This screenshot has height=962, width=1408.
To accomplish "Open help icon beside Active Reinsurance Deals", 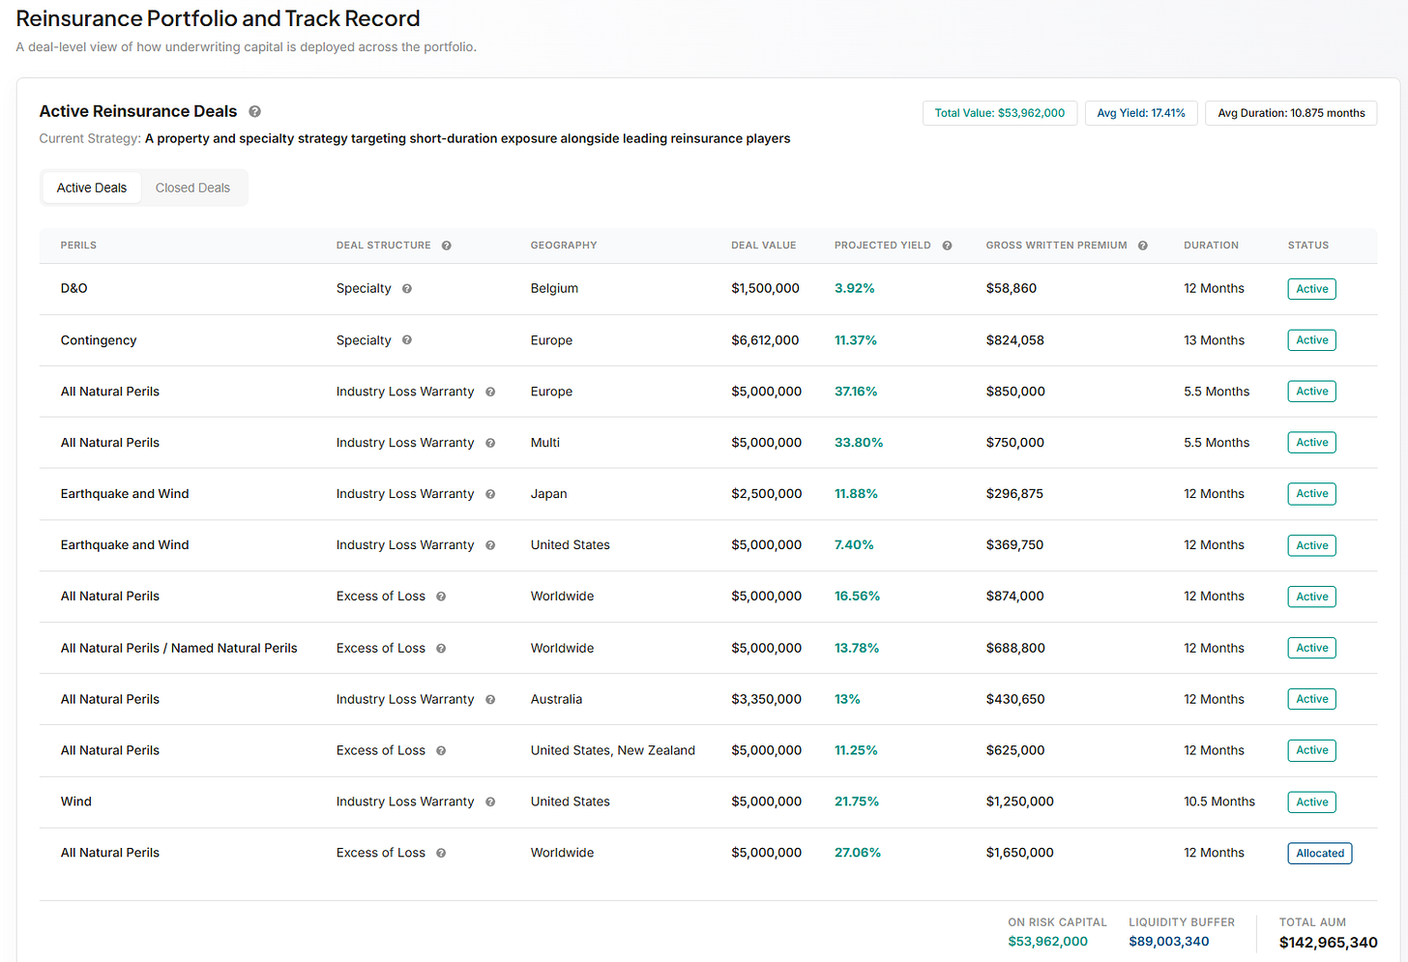I will [x=255, y=112].
